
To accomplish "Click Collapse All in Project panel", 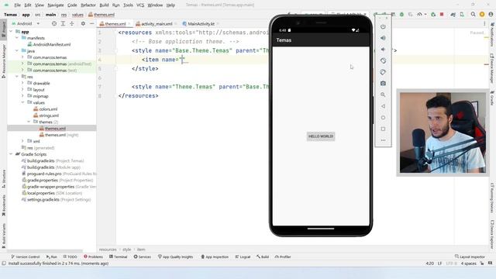I will click(72, 24).
